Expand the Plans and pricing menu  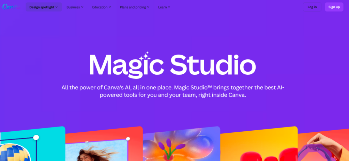pos(134,7)
